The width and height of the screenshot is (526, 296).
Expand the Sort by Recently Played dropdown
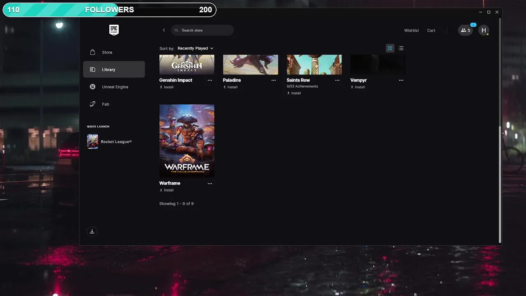click(196, 48)
